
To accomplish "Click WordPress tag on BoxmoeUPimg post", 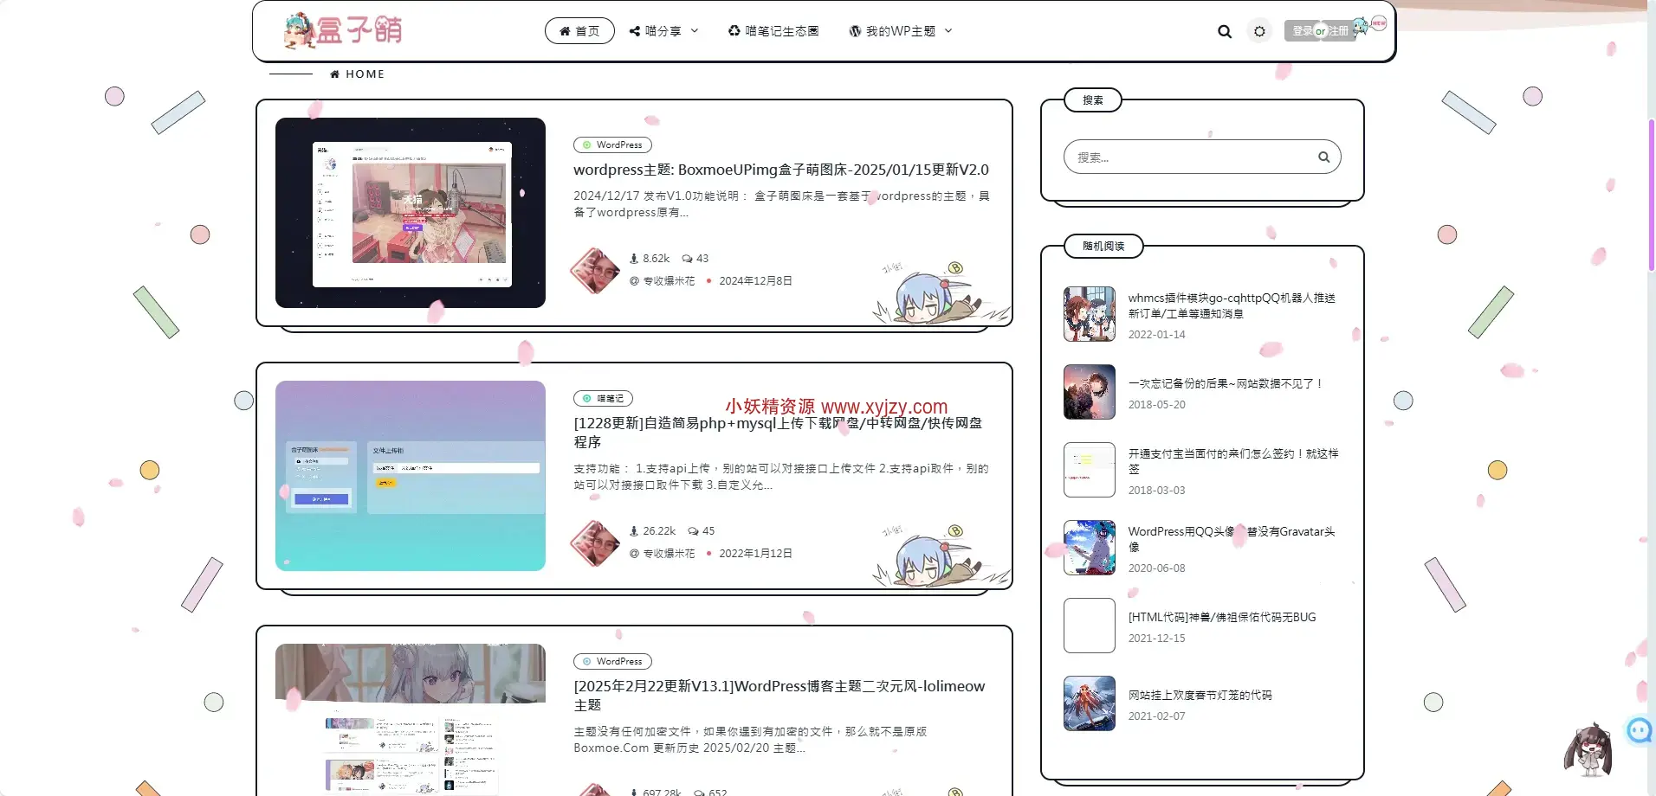I will tap(612, 145).
